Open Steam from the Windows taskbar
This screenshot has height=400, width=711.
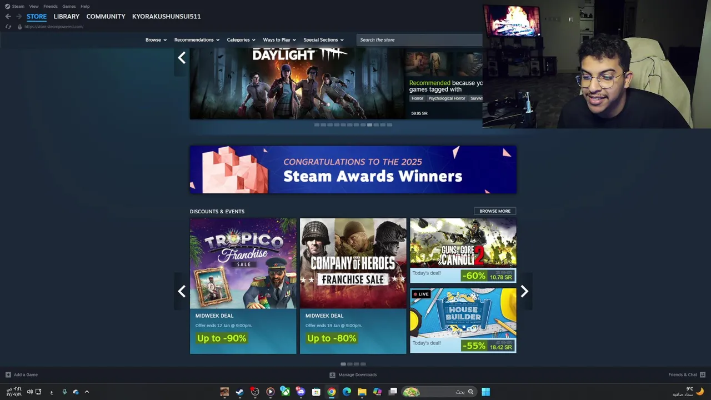pyautogui.click(x=239, y=392)
